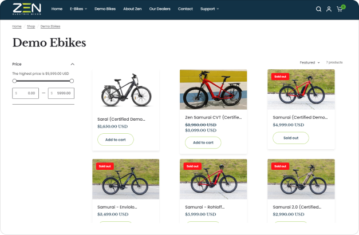Go to Home in navigation bar
The width and height of the screenshot is (359, 235).
tap(57, 9)
